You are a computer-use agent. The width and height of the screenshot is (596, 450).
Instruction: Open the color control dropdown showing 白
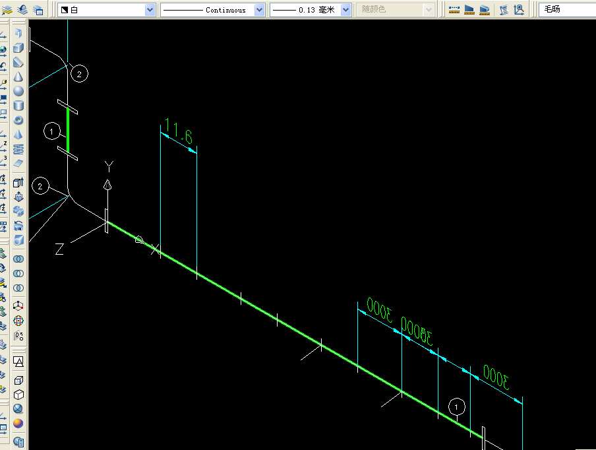pyautogui.click(x=106, y=10)
